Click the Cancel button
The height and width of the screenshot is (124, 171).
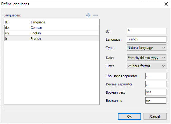[155, 116]
